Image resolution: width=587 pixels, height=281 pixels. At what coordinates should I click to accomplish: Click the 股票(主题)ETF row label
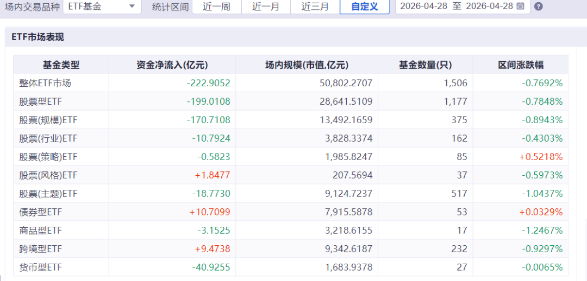48,194
